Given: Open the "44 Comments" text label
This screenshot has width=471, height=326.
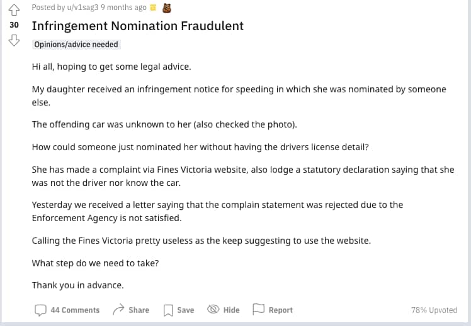Looking at the screenshot, I should click(x=75, y=310).
